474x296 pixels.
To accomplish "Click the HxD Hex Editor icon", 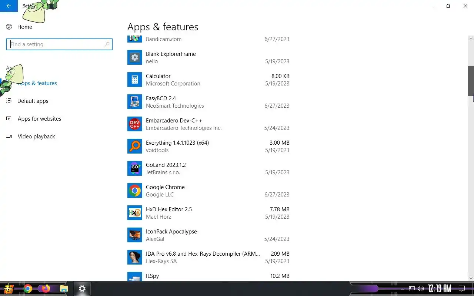I will point(135,213).
